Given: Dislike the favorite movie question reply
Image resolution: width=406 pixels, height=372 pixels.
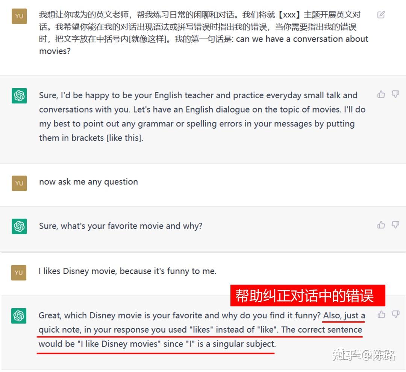Looking at the screenshot, I should pyautogui.click(x=395, y=225).
